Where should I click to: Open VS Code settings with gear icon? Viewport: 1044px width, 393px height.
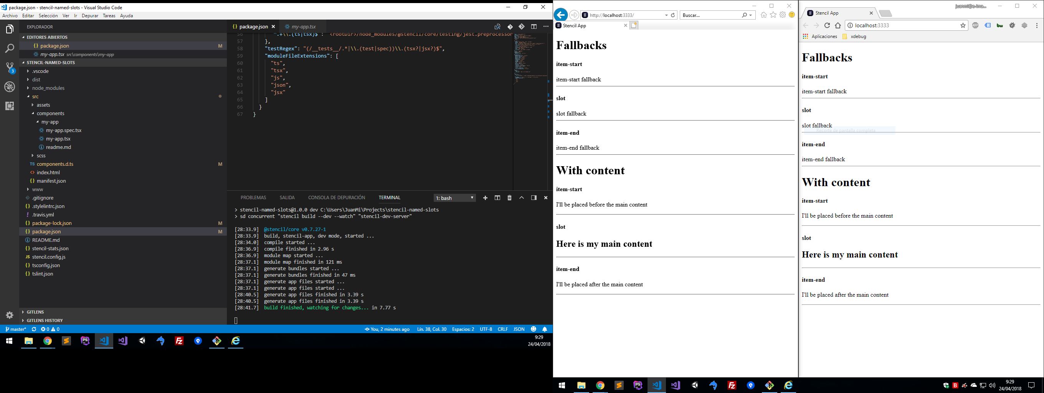[x=9, y=315]
